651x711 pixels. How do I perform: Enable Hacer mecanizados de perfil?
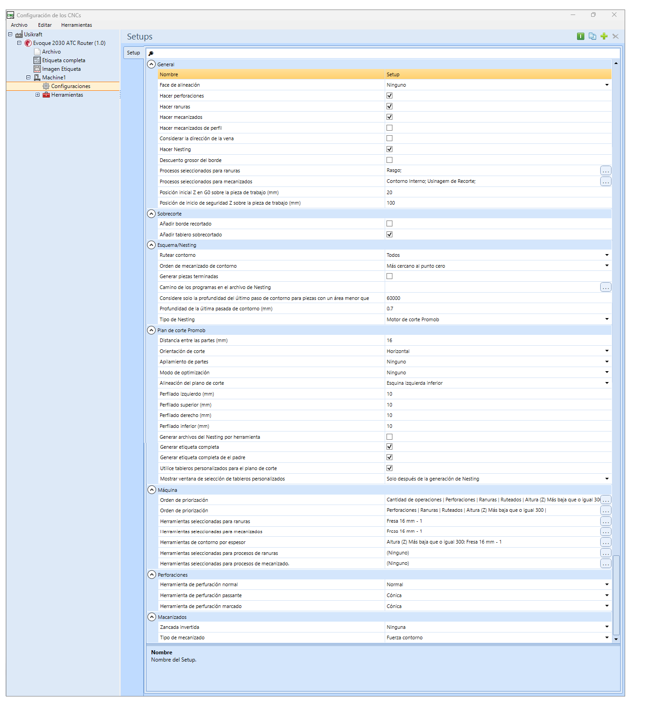(x=389, y=128)
